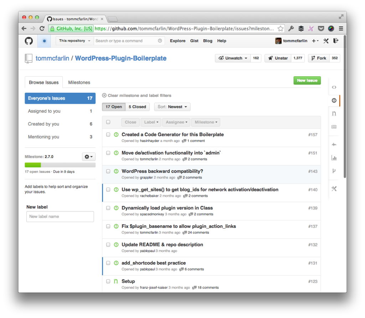Check the box for add_shortcode best practice

108,263
